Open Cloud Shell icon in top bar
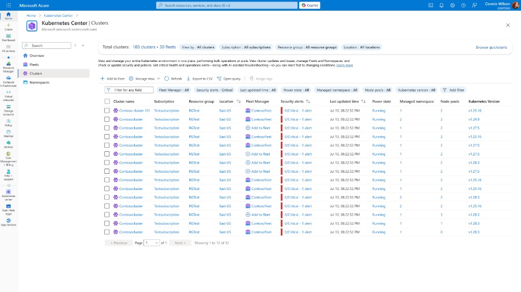This screenshot has width=521, height=292. click(x=430, y=5)
